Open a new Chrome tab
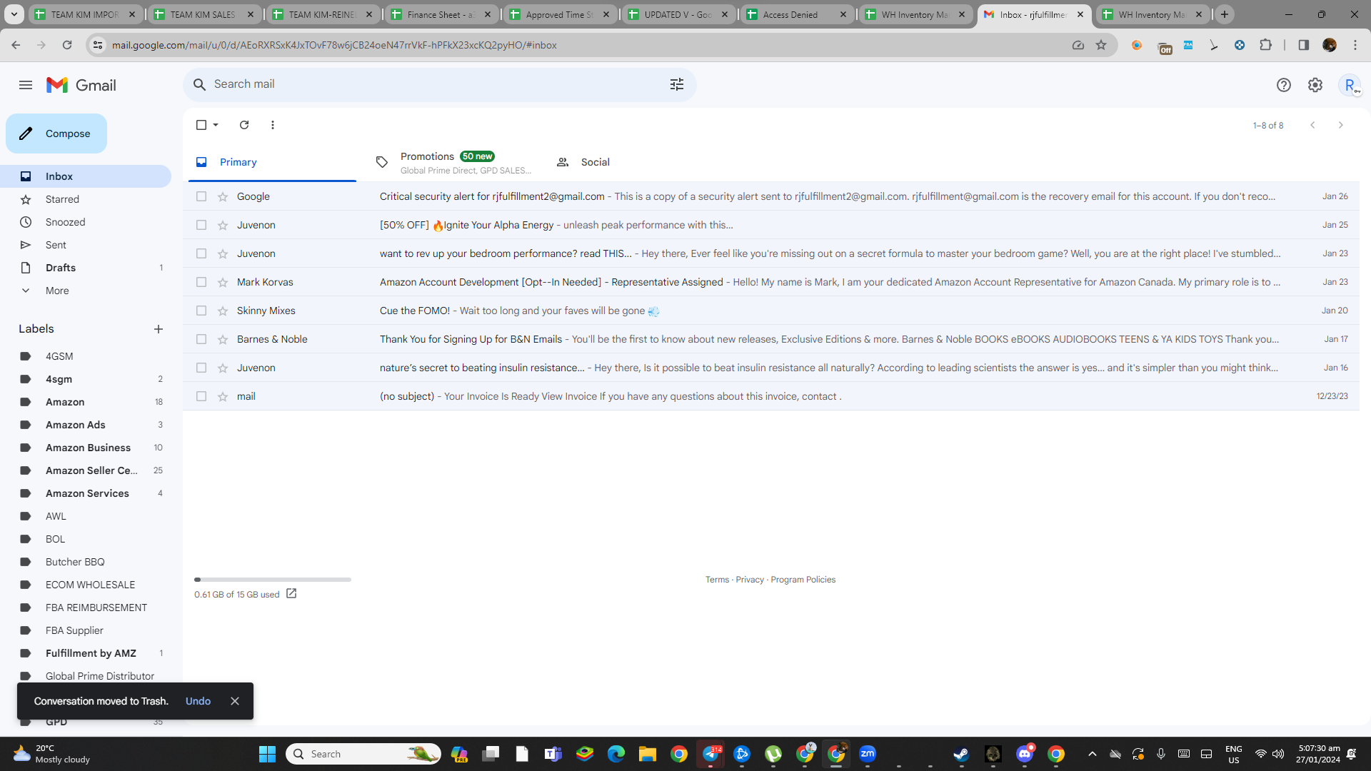 [1225, 14]
